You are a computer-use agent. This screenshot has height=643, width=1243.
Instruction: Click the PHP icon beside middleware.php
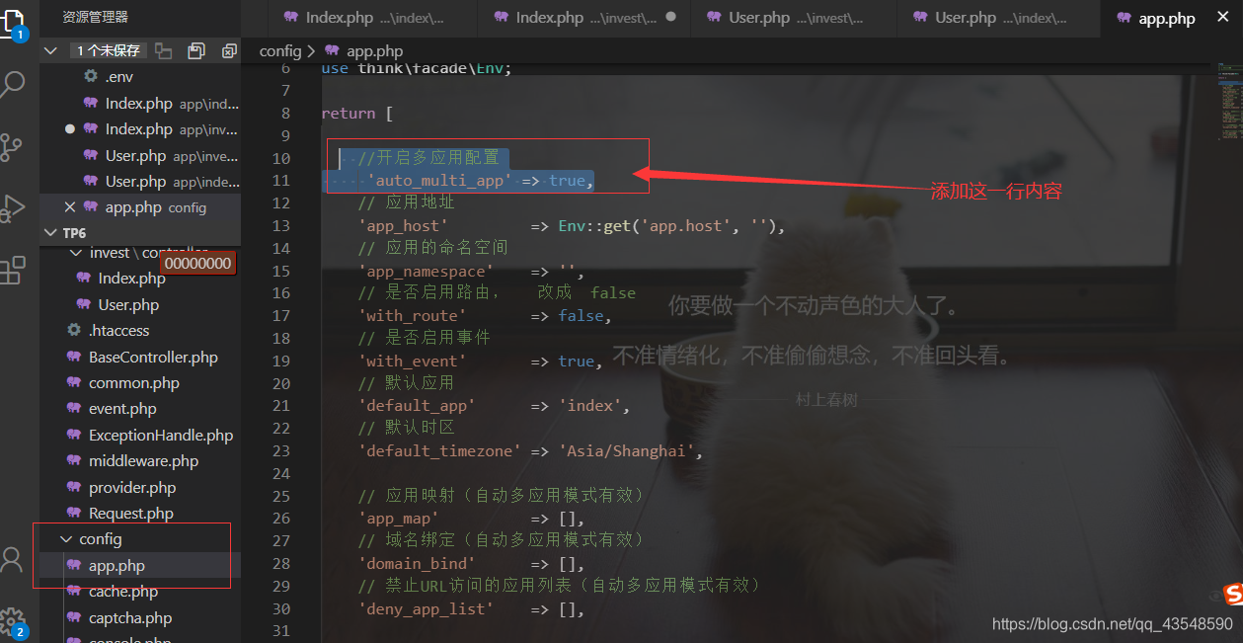coord(74,461)
